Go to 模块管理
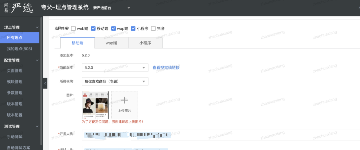 [x=15, y=82]
